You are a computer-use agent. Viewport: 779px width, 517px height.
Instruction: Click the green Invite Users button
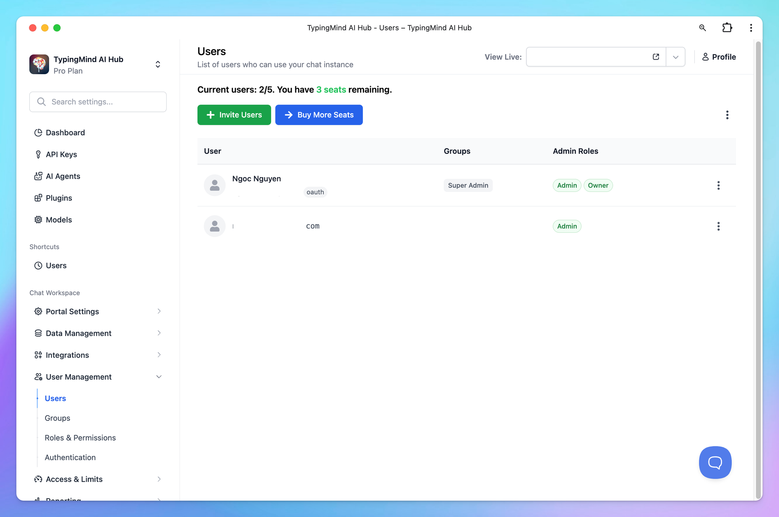tap(234, 115)
